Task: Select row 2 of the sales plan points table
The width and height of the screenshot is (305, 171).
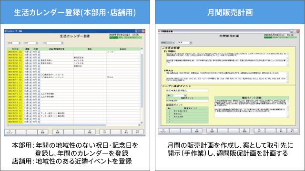Action: click(x=187, y=114)
